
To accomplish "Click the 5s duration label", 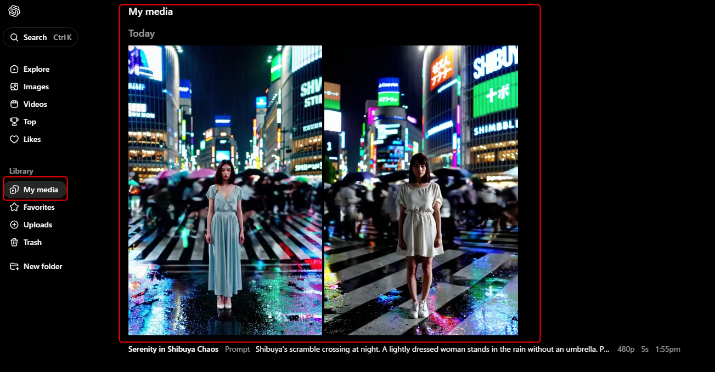I will pyautogui.click(x=645, y=349).
